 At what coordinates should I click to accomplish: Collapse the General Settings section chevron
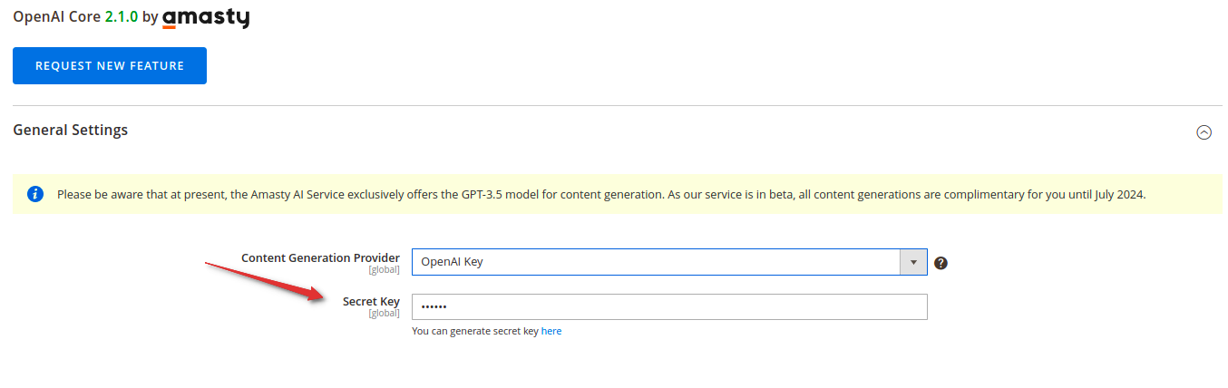click(1204, 132)
